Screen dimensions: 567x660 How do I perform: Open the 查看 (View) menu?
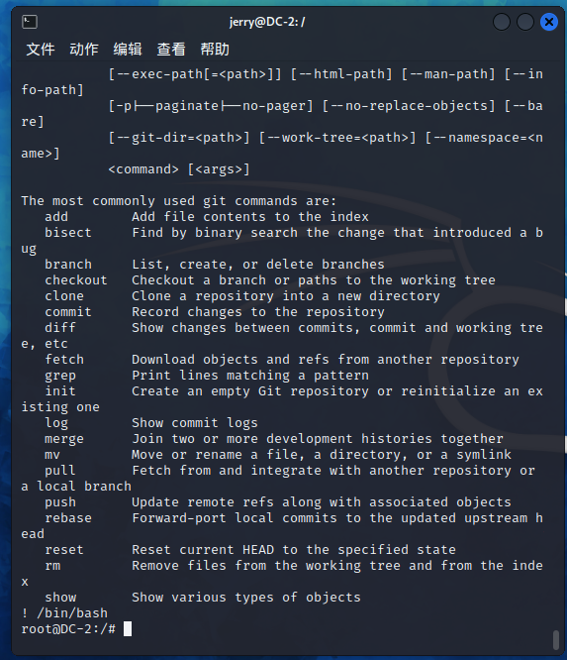[x=171, y=50]
